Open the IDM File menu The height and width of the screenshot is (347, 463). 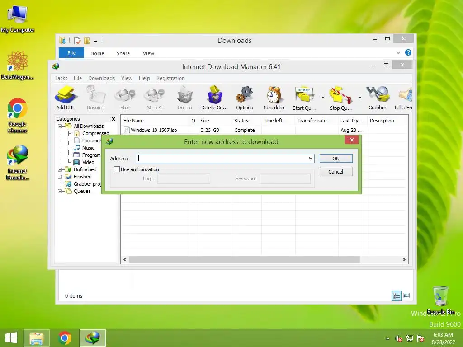pos(78,78)
